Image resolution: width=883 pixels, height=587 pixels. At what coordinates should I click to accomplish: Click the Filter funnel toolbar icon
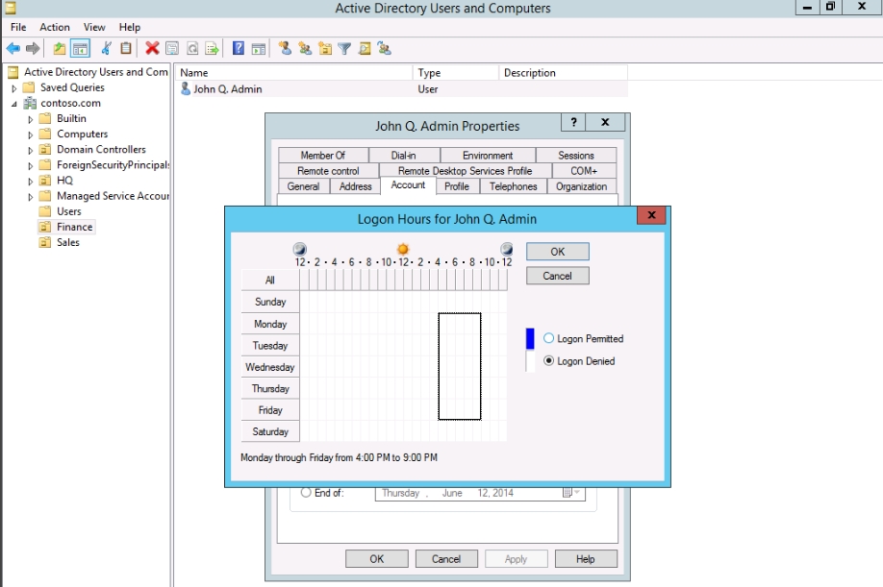344,48
